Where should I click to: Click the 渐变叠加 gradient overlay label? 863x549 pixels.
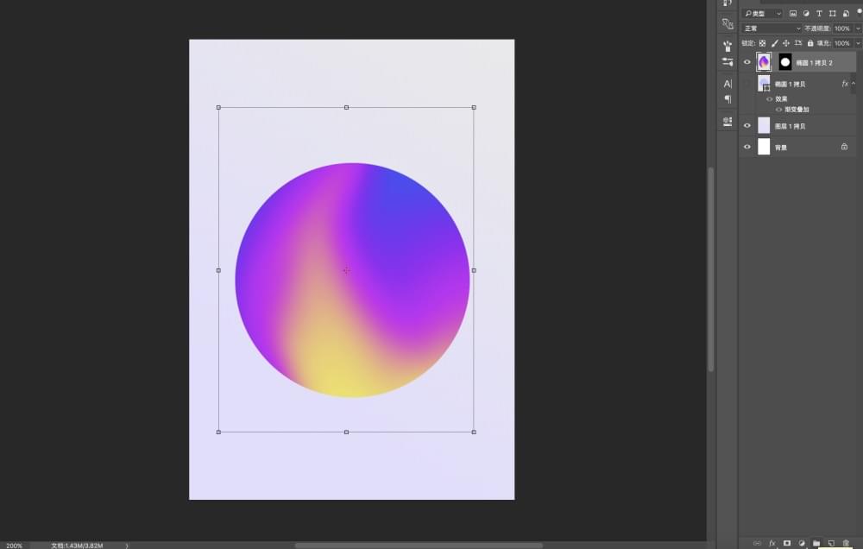(x=797, y=110)
